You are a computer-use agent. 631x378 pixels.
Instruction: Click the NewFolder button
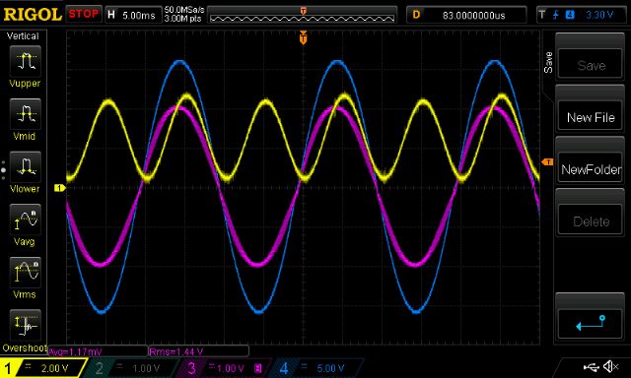click(591, 169)
